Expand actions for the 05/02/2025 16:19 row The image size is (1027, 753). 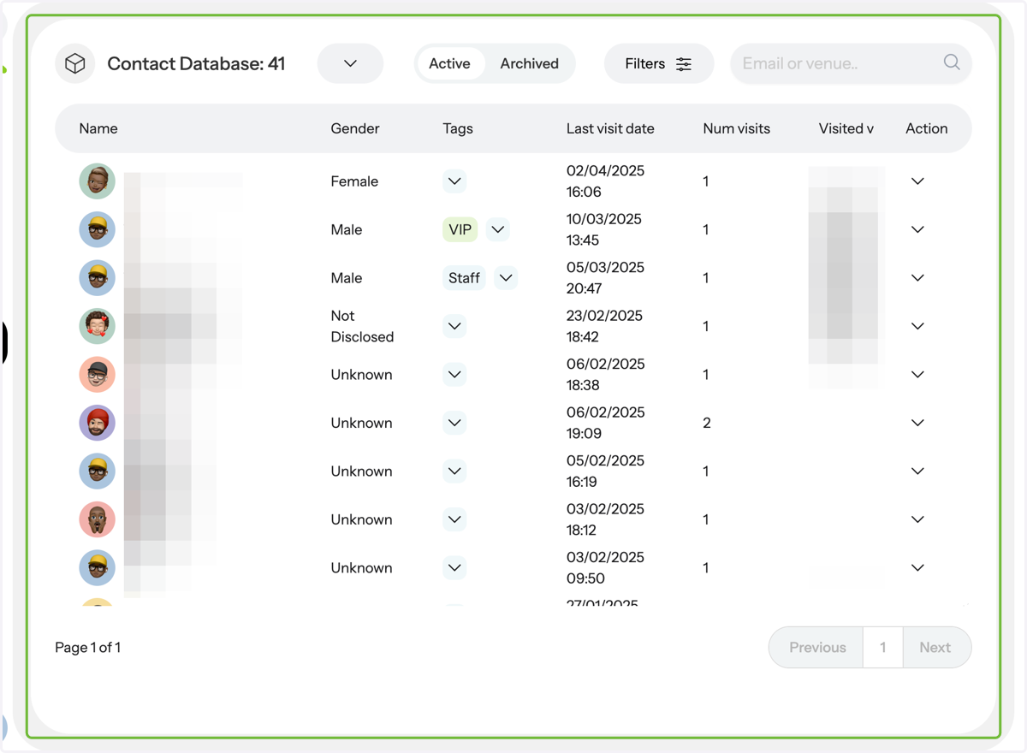pos(917,471)
